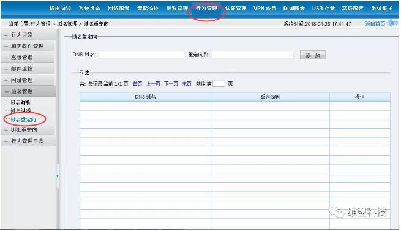
Task: Focus the DNS 域名 input field
Action: 141,55
